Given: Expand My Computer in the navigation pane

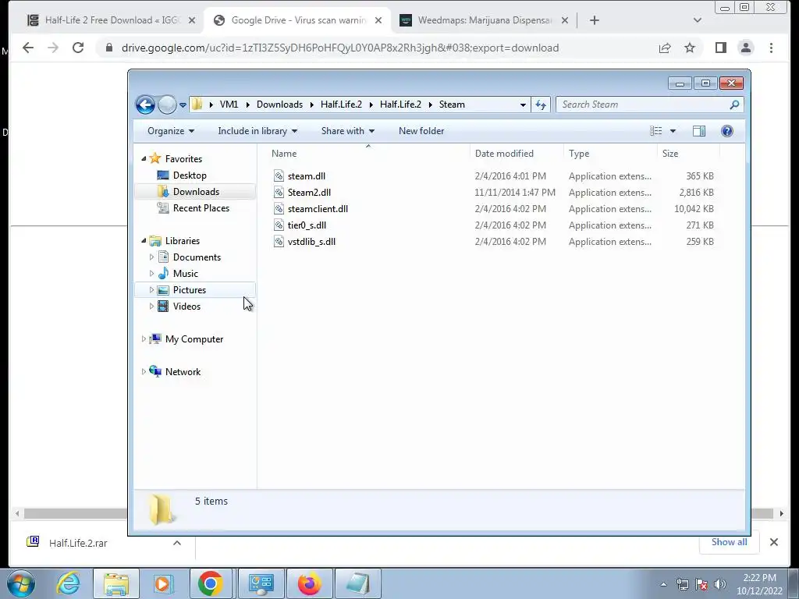Looking at the screenshot, I should coord(144,339).
